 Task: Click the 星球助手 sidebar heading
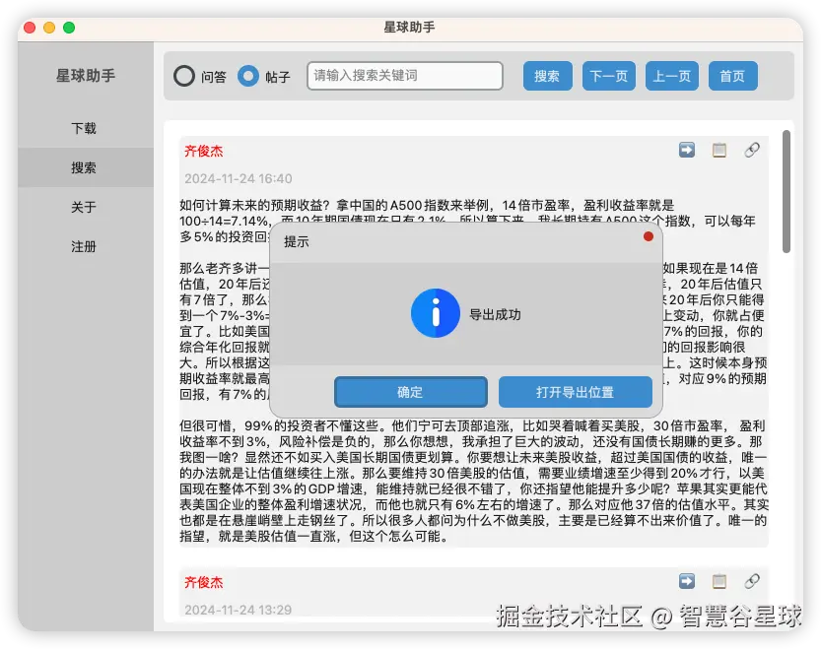click(86, 76)
